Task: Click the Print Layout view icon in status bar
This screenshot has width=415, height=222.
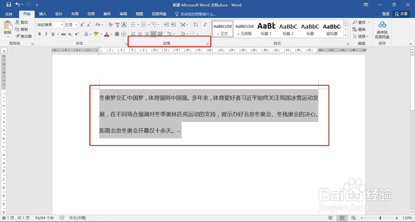Action: [342, 218]
